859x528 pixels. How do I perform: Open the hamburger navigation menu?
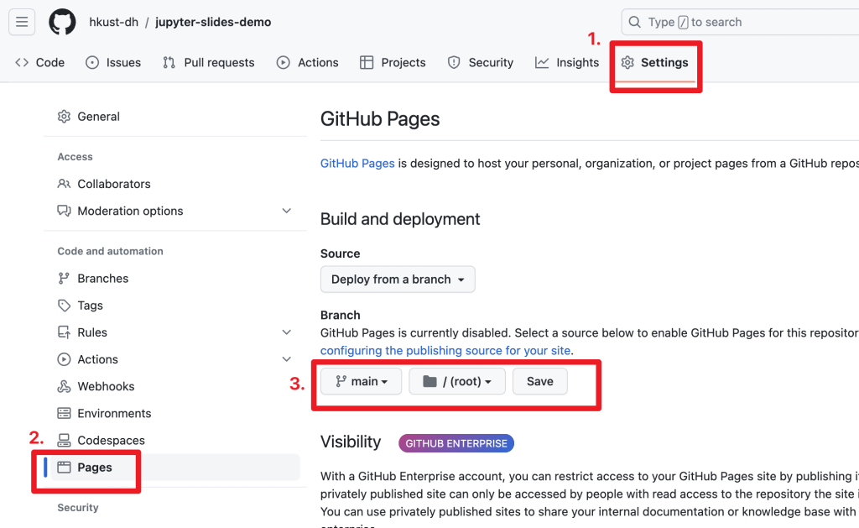22,23
